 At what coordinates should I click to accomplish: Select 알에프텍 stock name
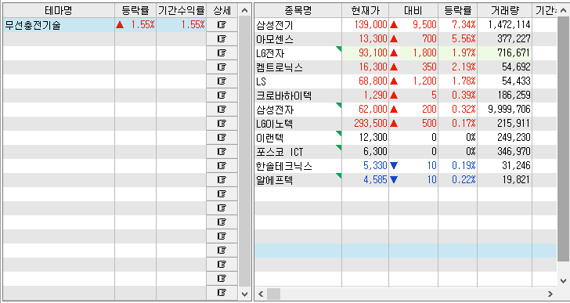(275, 180)
